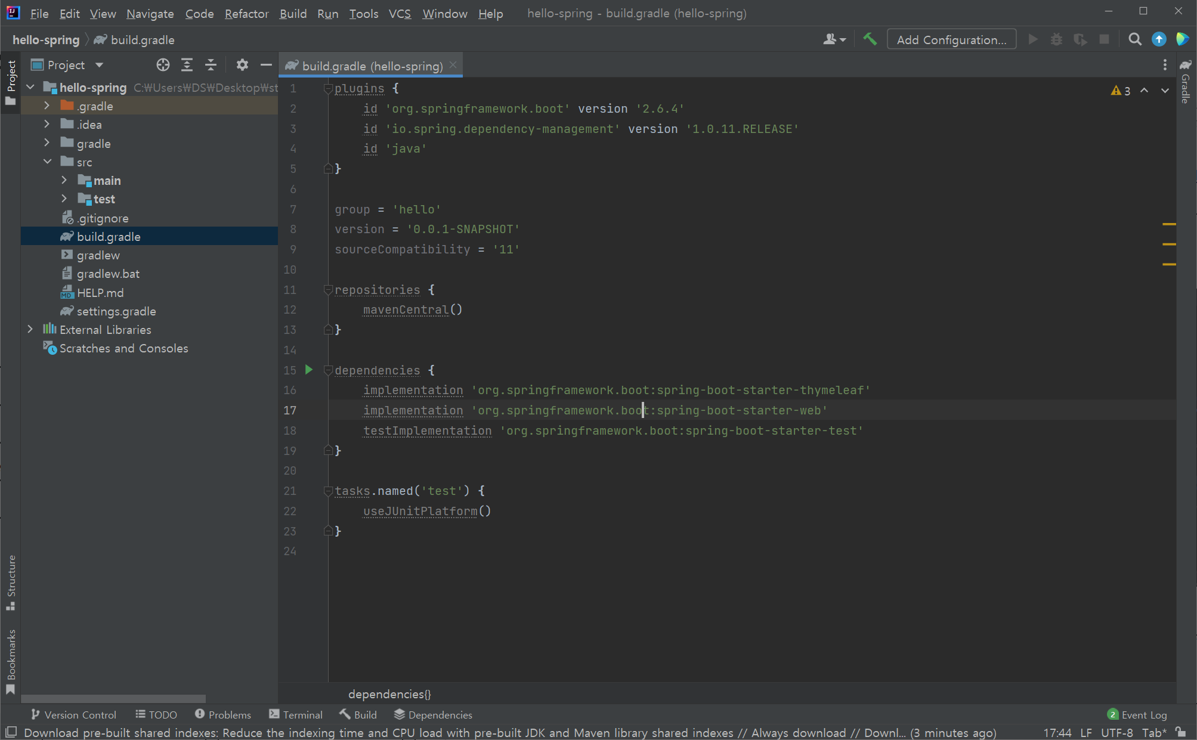Click the Search Everywhere magnifier icon
The width and height of the screenshot is (1197, 740).
pos(1135,39)
